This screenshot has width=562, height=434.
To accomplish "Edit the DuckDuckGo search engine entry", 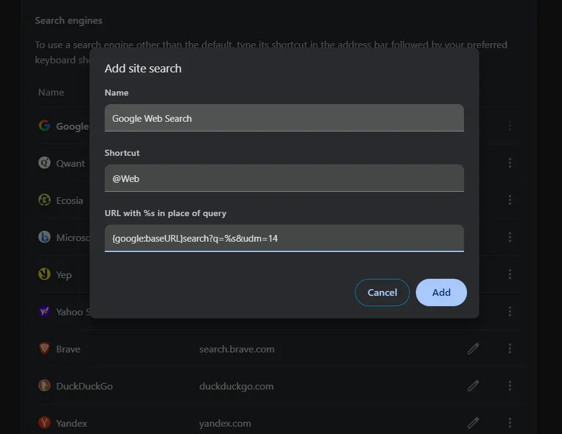I will coord(473,386).
